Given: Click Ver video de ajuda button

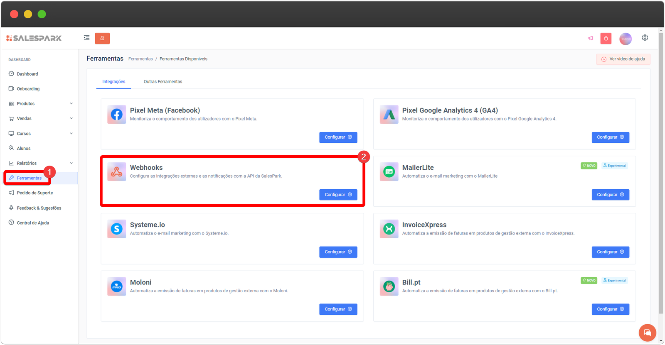Looking at the screenshot, I should (x=623, y=59).
